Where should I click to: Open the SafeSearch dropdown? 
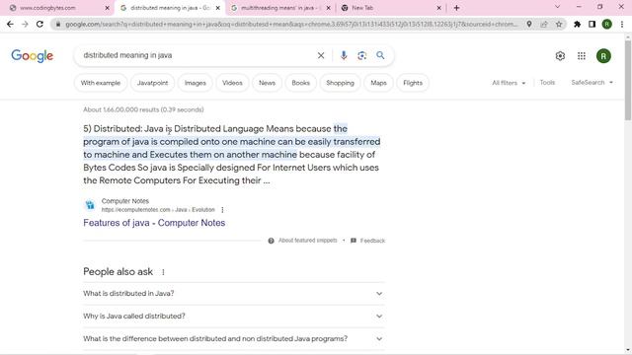[592, 83]
